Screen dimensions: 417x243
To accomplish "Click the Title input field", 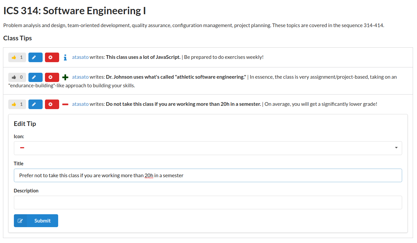I will (208, 176).
